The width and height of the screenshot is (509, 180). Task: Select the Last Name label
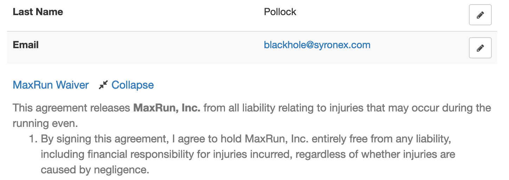click(38, 12)
